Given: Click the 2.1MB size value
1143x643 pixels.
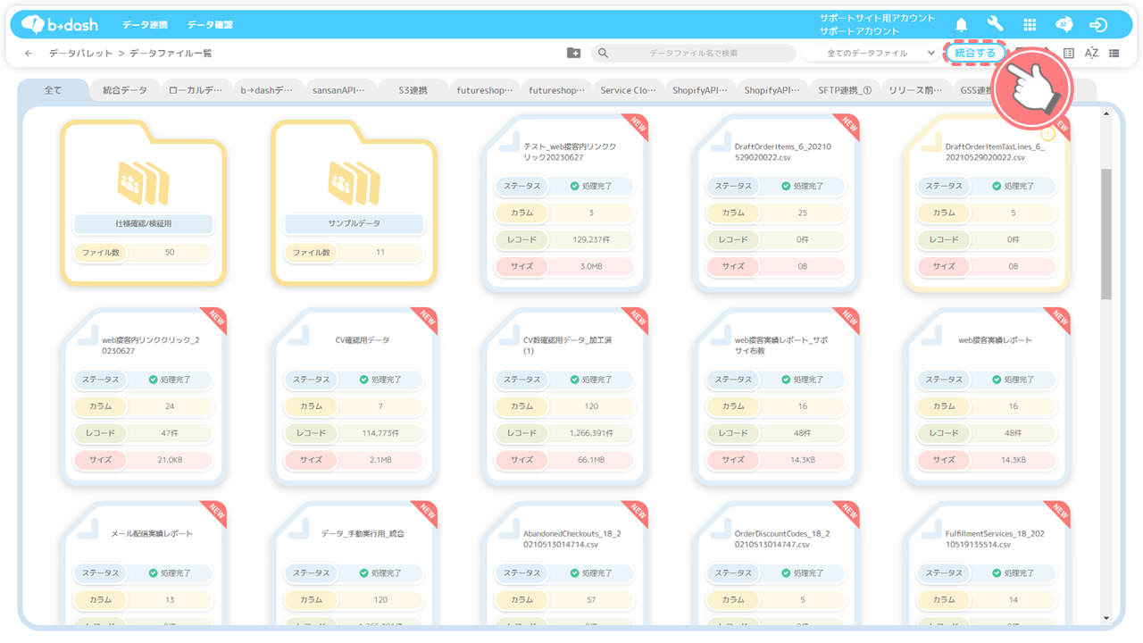Looking at the screenshot, I should 380,460.
